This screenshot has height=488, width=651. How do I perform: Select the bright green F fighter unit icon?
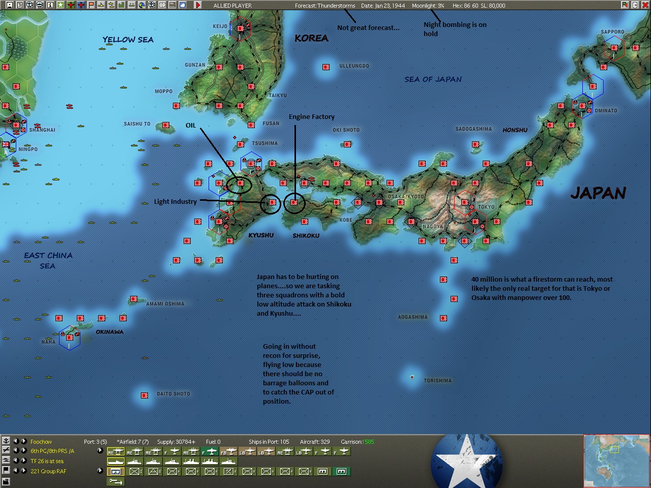tap(210, 451)
